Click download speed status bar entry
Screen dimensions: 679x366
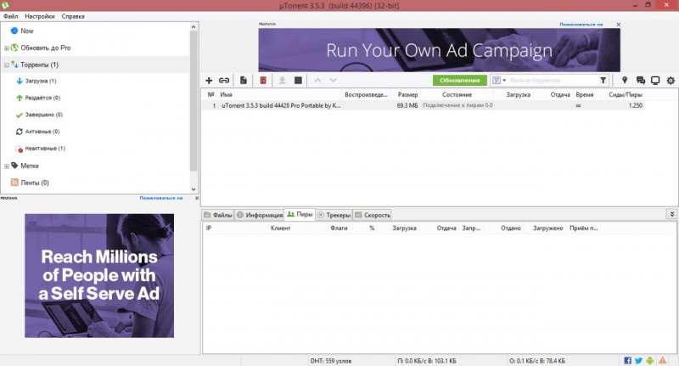[427, 360]
